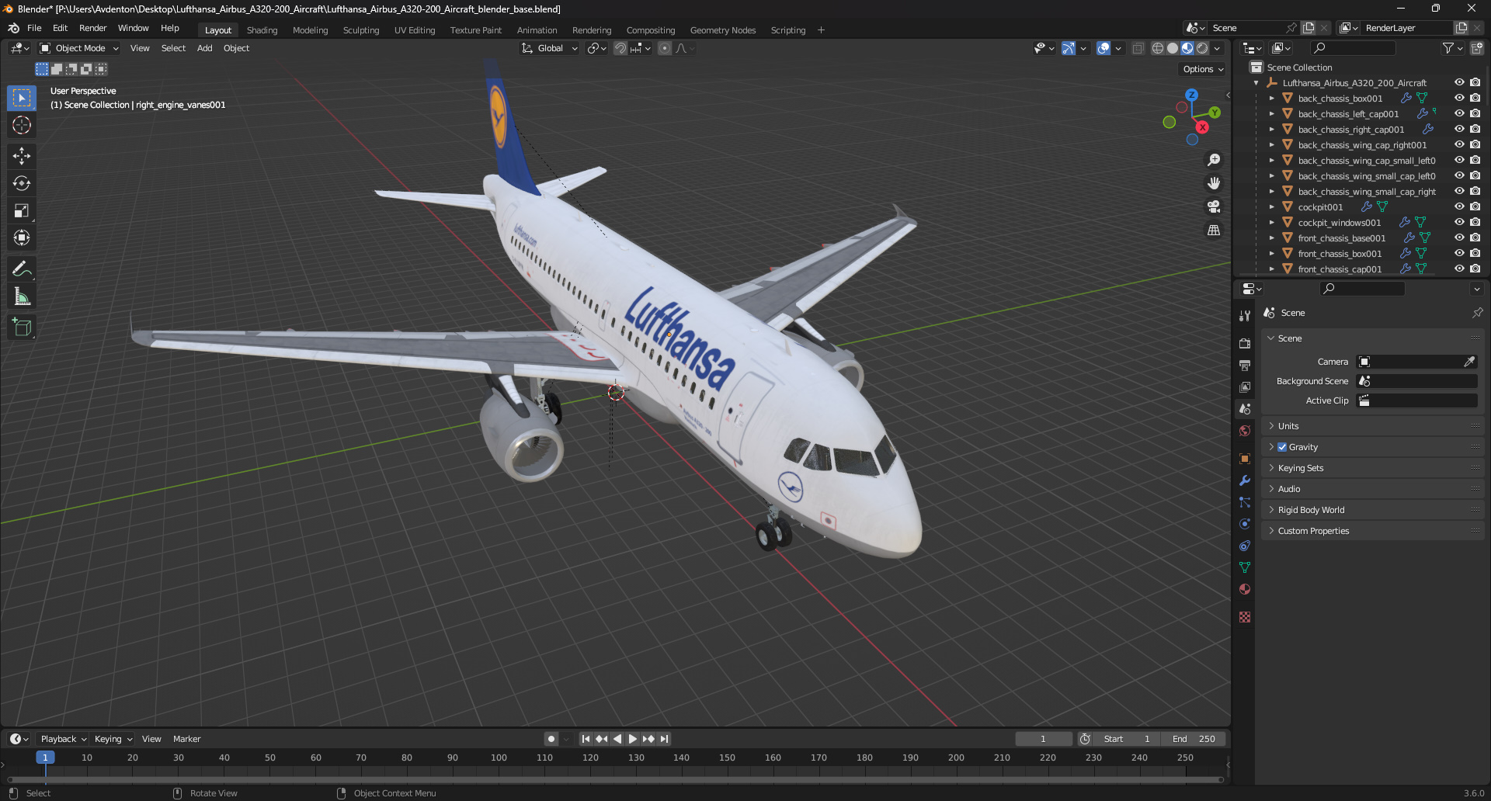The image size is (1491, 801).
Task: Open the Render menu
Action: click(x=92, y=28)
